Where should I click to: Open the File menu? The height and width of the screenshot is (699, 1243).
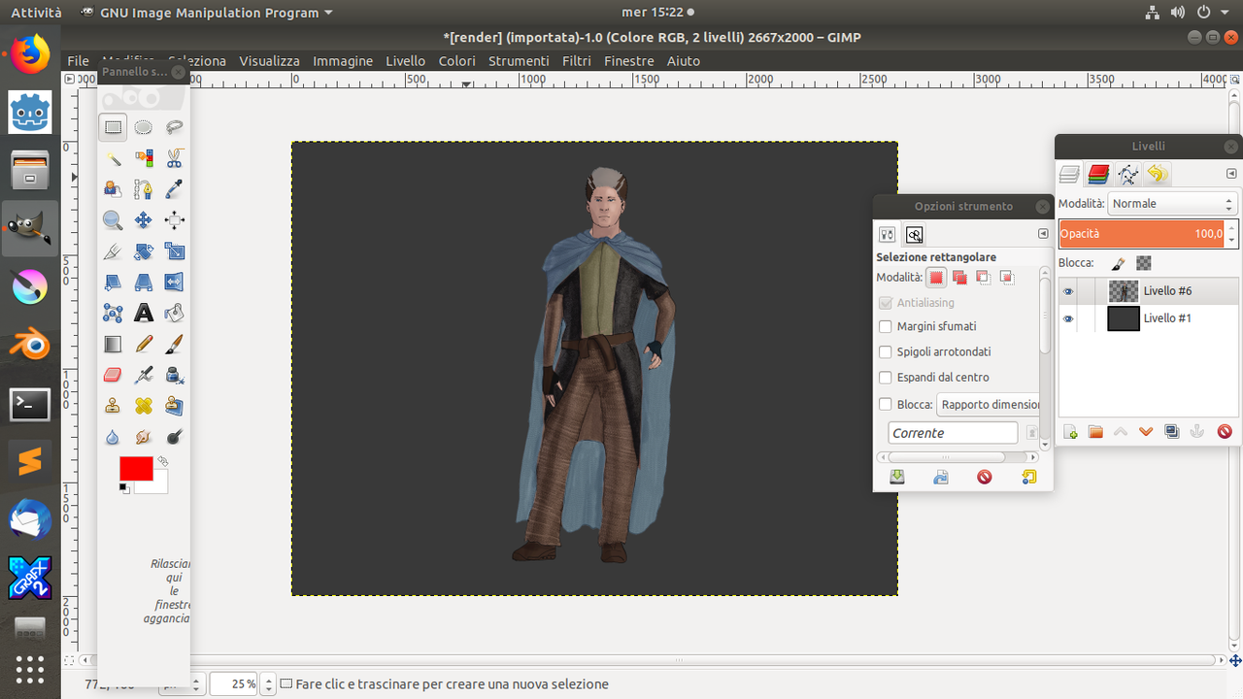79,60
